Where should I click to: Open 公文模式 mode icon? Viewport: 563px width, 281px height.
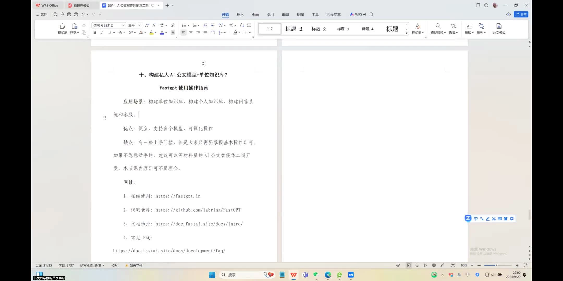click(499, 29)
